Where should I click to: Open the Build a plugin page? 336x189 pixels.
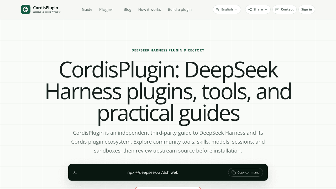(180, 9)
